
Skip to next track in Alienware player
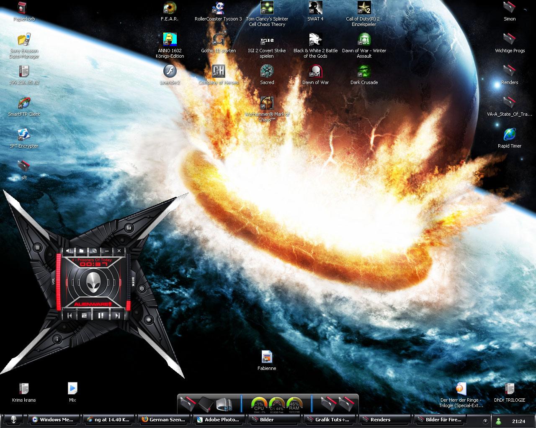pyautogui.click(x=117, y=316)
